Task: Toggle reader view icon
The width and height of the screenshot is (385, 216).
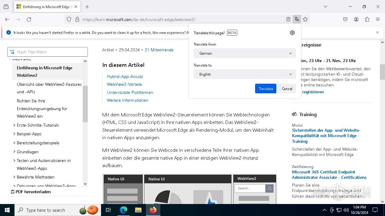Action: pyautogui.click(x=288, y=19)
